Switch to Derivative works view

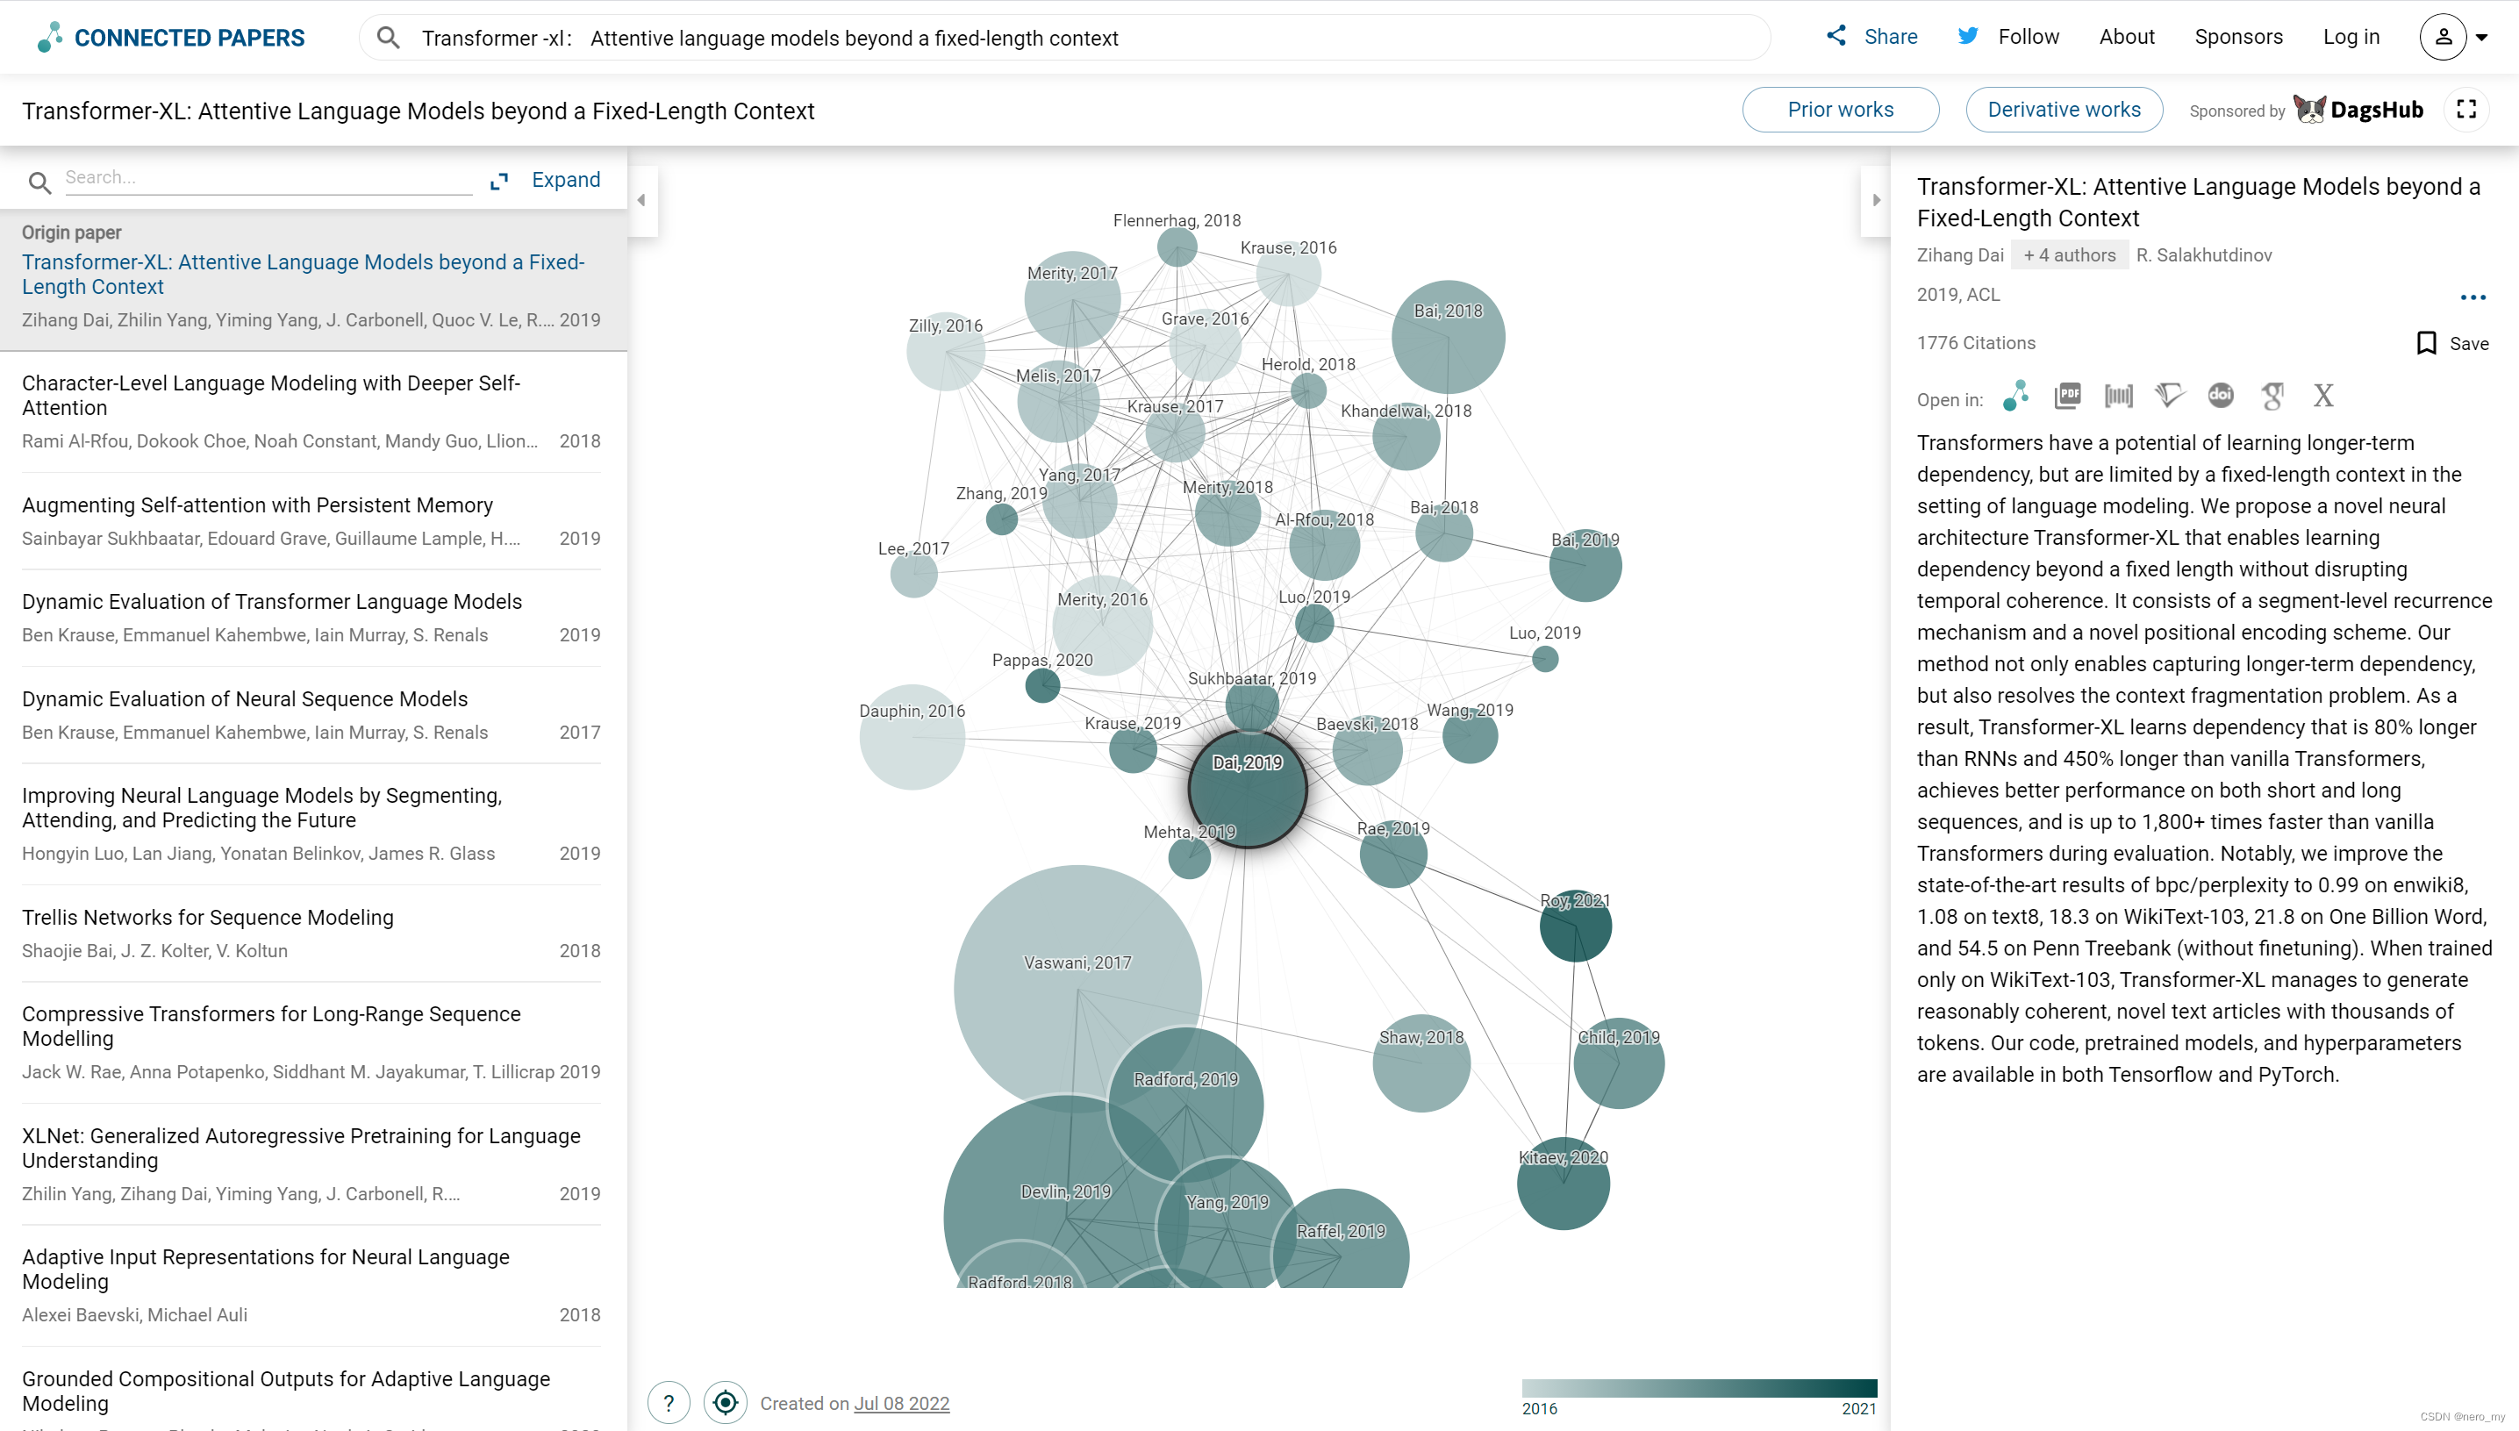pyautogui.click(x=2063, y=109)
